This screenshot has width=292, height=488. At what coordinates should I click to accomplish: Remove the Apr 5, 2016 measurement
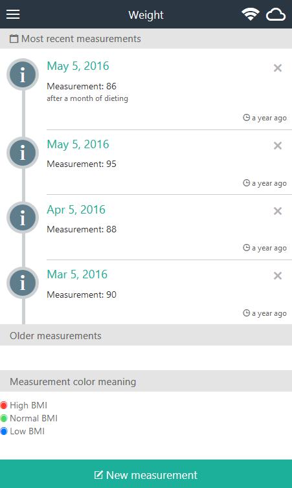[278, 211]
